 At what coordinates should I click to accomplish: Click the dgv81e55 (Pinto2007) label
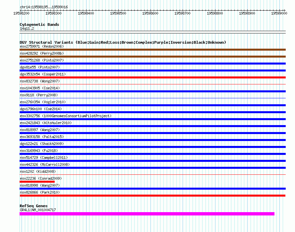click(40, 67)
